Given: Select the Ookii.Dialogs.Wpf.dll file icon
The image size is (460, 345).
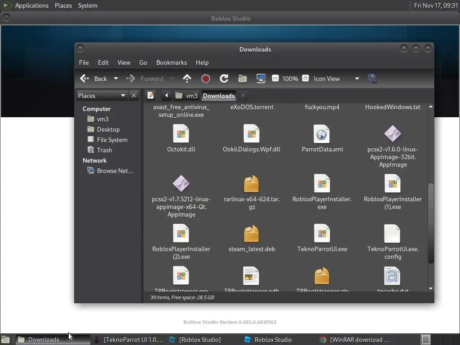Looking at the screenshot, I should [x=252, y=134].
